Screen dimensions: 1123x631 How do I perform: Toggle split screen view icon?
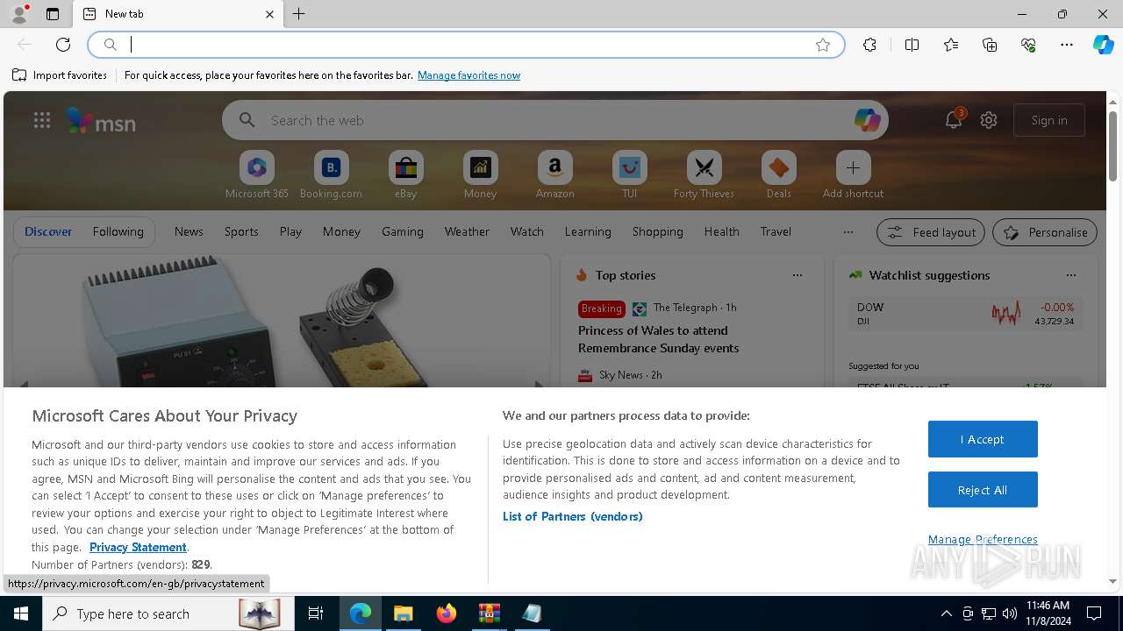(912, 45)
